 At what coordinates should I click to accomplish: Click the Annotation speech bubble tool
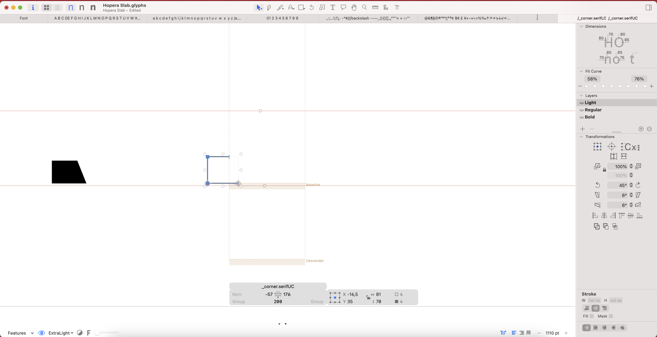click(x=343, y=8)
